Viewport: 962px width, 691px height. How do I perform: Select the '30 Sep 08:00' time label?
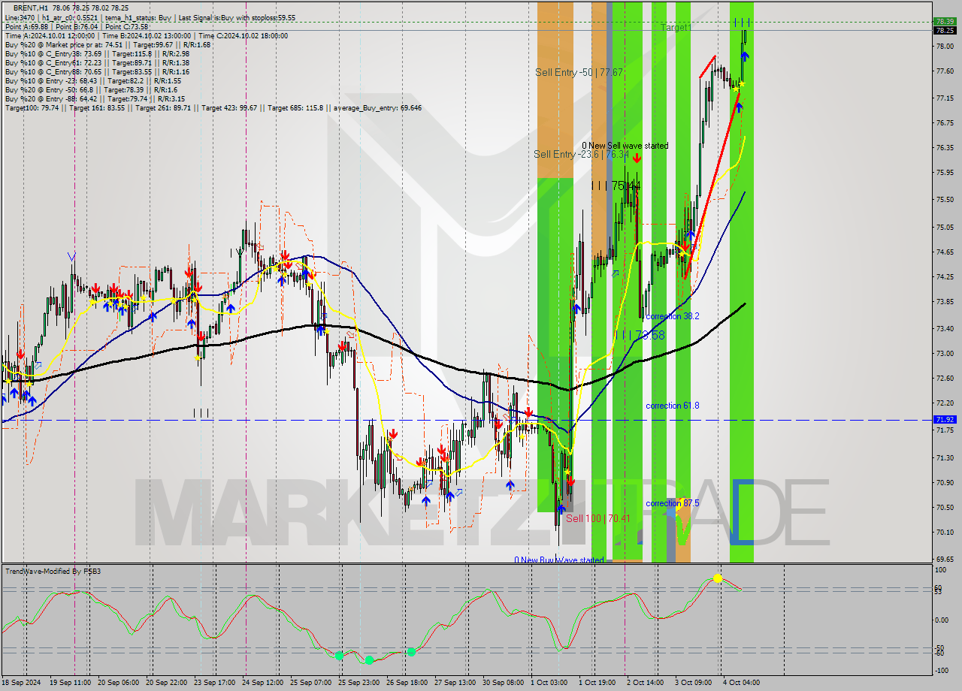501,683
